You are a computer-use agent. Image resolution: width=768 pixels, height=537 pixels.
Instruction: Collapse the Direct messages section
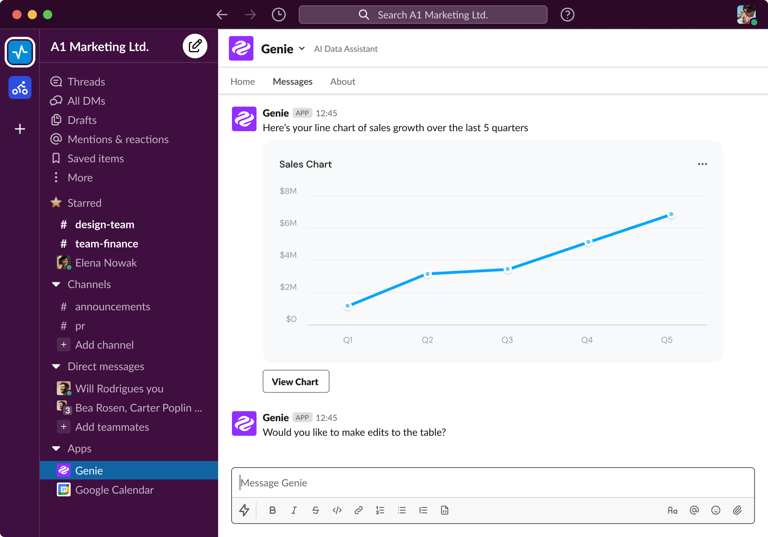(56, 367)
